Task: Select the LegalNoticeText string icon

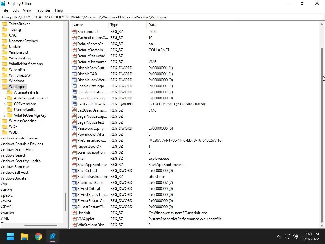Action: click(74, 122)
